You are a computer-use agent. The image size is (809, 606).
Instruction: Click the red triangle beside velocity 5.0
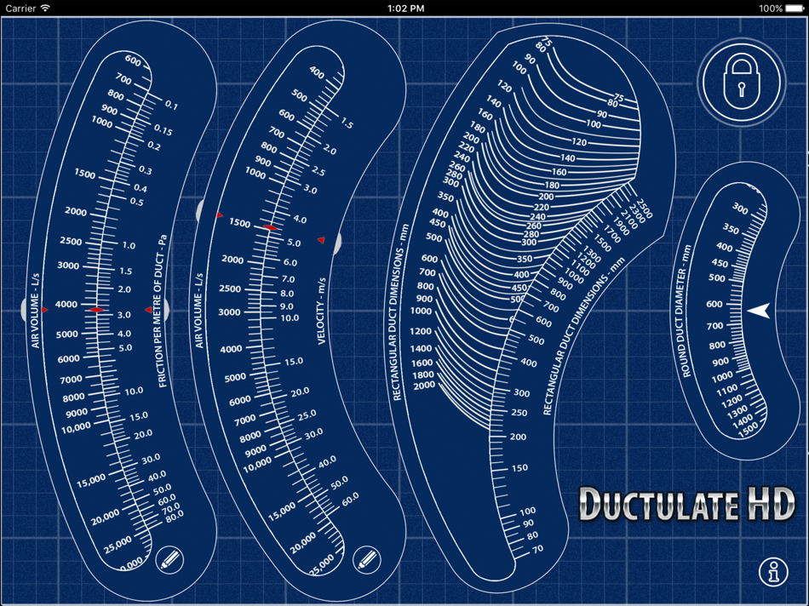tap(321, 240)
